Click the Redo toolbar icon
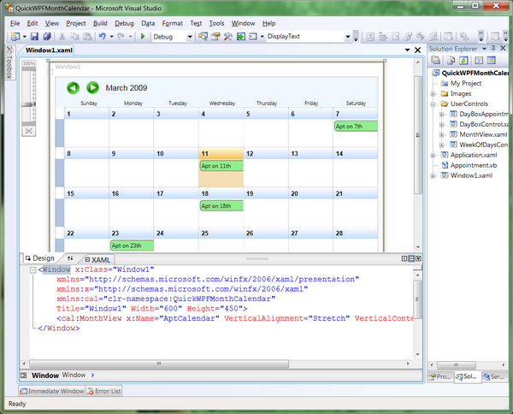Viewport: 513px width, 414px height. [x=121, y=36]
